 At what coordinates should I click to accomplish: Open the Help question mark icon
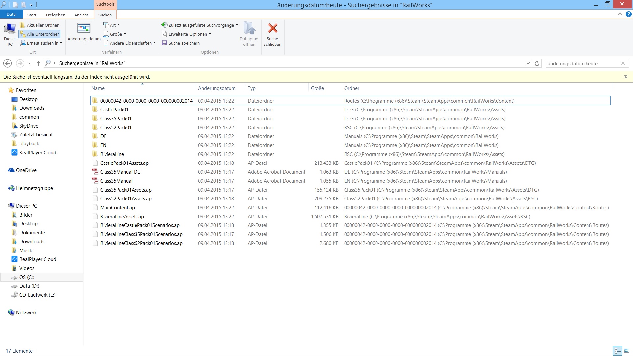point(628,15)
